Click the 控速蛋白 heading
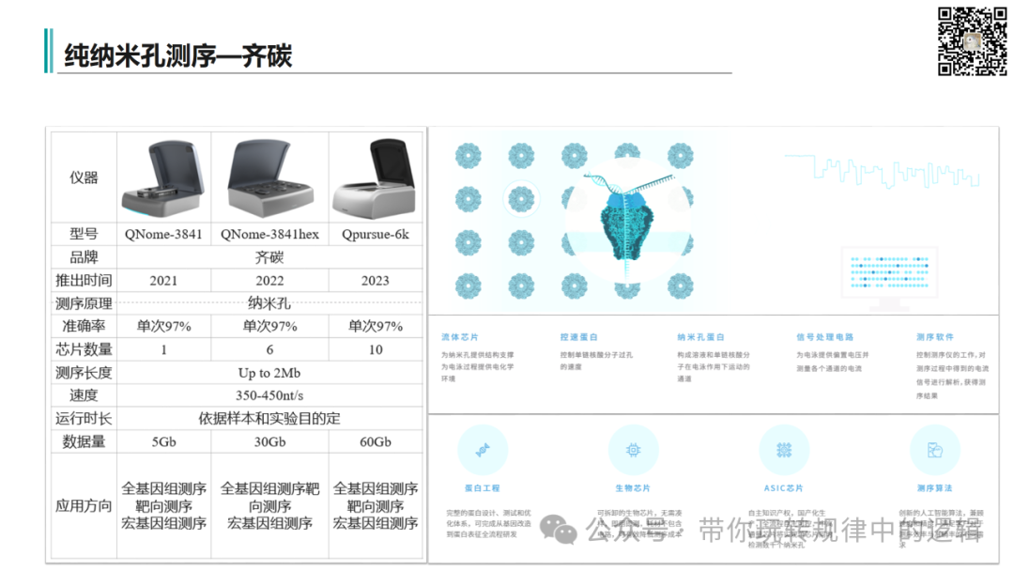The height and width of the screenshot is (571, 1014). 578,337
